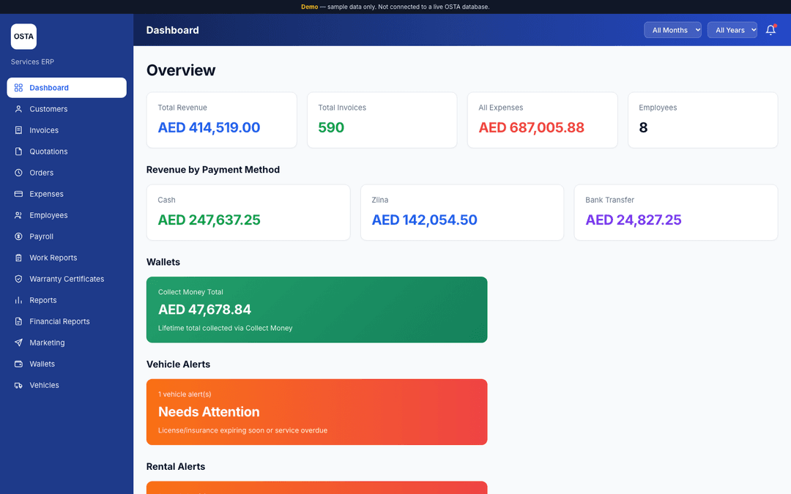This screenshot has height=494, width=791.
Task: Open Financial Reports label
Action: [59, 321]
